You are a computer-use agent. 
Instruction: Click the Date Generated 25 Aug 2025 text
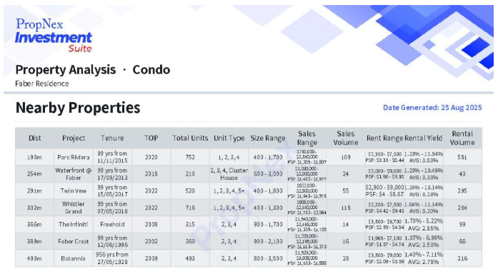click(432, 108)
